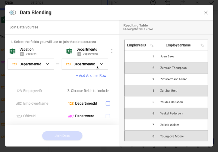Click the undo arrow in top toolbar

click(168, 2)
